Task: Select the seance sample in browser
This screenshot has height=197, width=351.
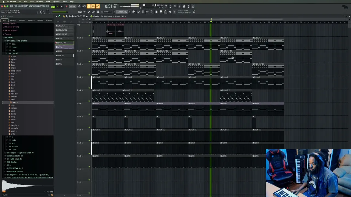Action: 15,102
